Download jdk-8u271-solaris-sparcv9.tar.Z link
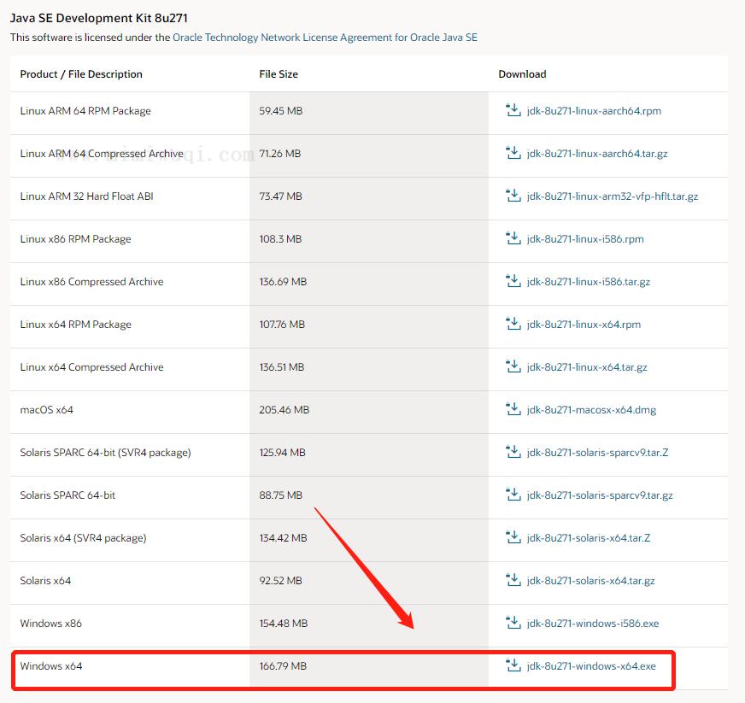745x703 pixels. point(598,454)
